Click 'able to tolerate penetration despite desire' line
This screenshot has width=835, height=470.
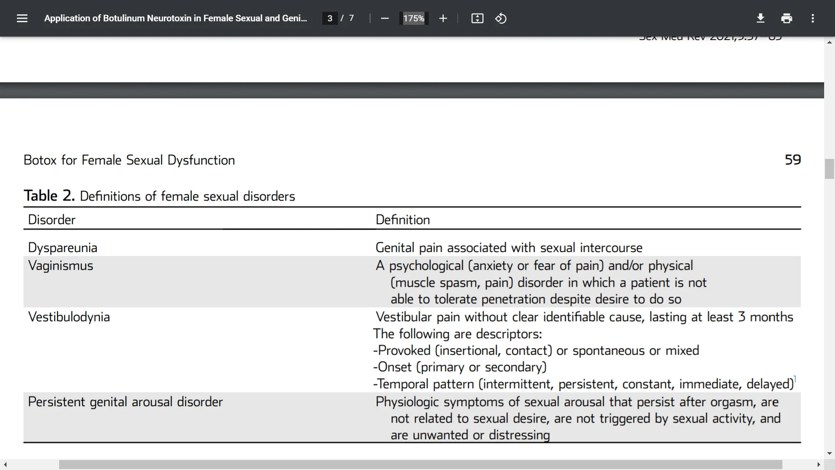536,299
